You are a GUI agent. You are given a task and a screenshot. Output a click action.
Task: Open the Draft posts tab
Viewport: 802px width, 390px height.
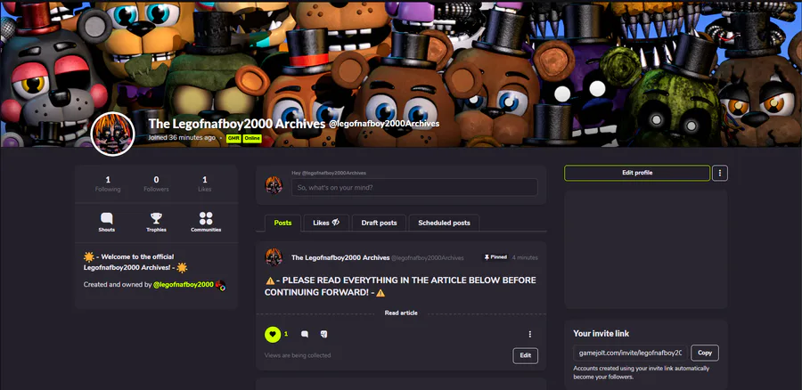coord(379,223)
